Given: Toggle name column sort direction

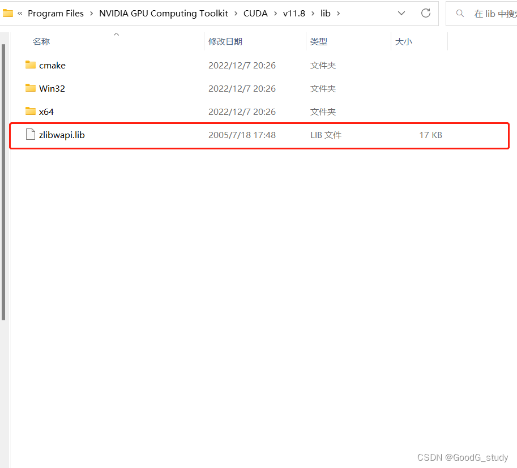Looking at the screenshot, I should [x=116, y=34].
